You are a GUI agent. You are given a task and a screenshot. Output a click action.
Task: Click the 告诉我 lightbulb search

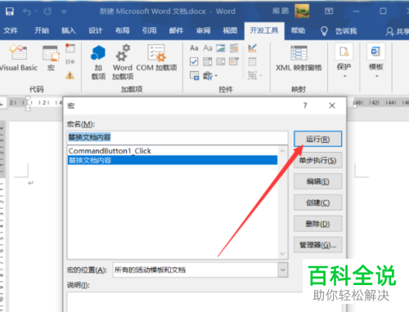click(x=339, y=31)
